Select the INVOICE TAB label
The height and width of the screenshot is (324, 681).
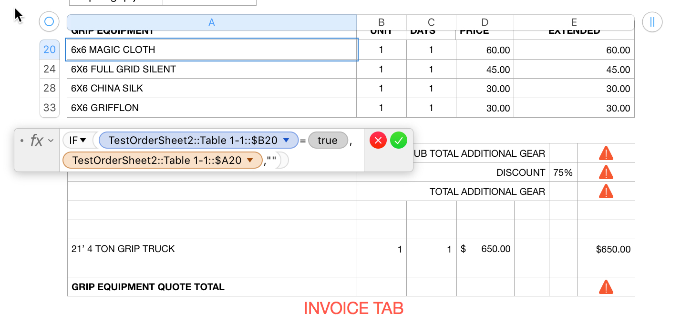click(354, 308)
